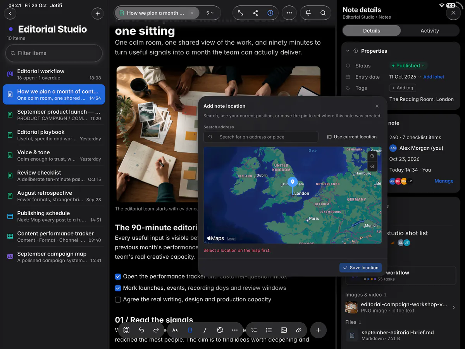The height and width of the screenshot is (349, 465).
Task: Open the tab count dropdown showing 5
Action: click(x=210, y=13)
